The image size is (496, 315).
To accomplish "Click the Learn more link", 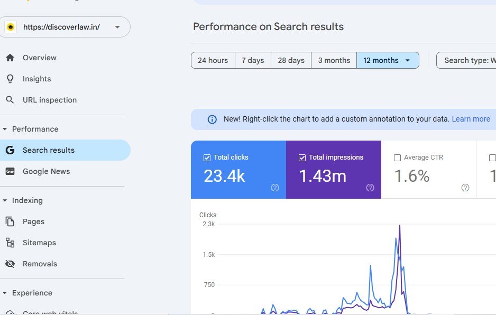I will pos(471,119).
